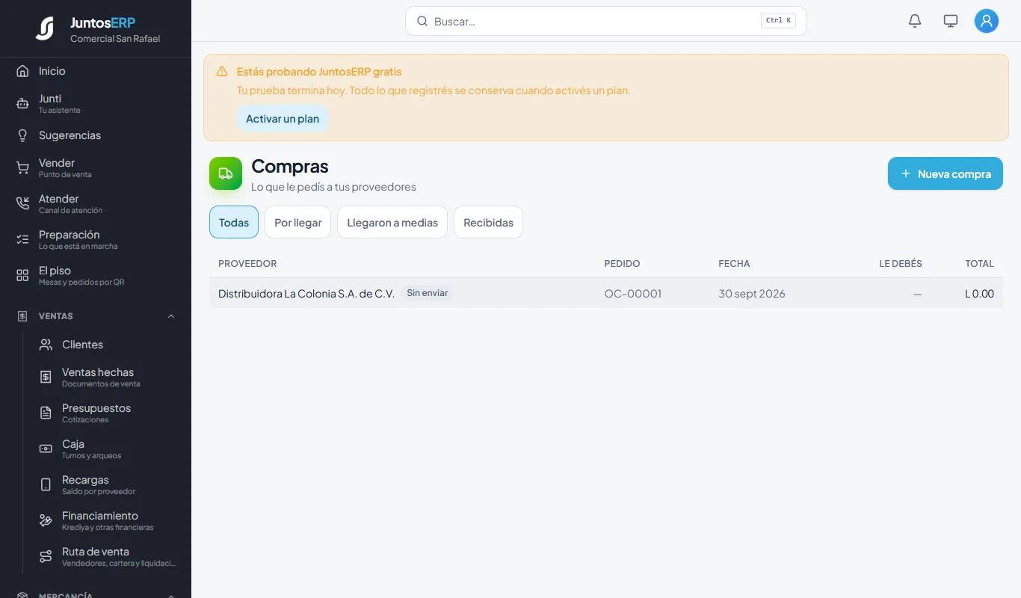Collapse the VENTAS section chevron
This screenshot has height=598, width=1021.
[x=171, y=316]
